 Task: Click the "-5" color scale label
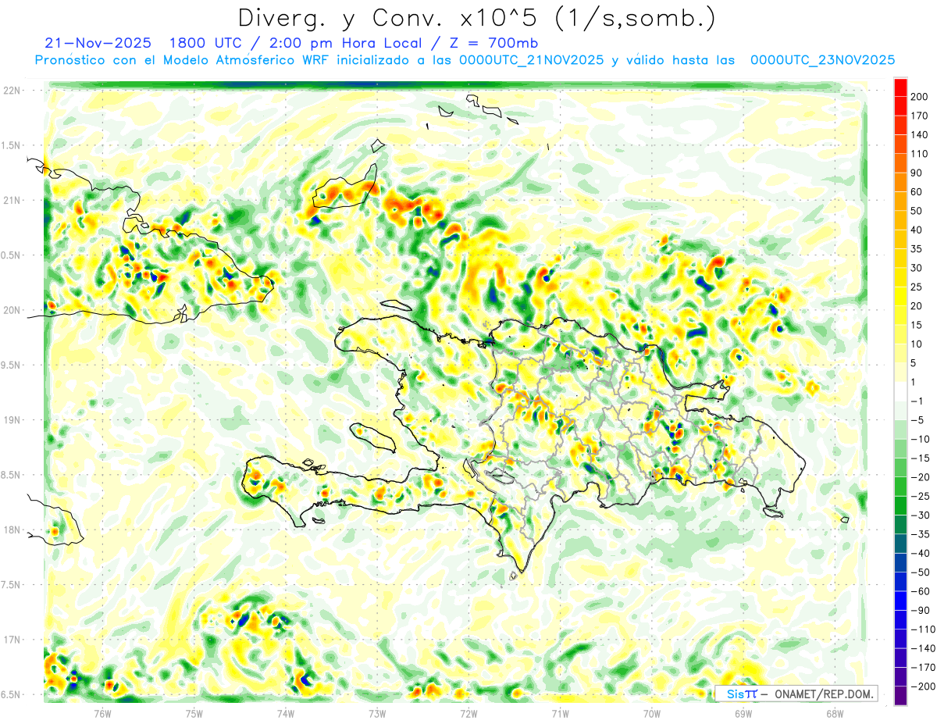tap(917, 420)
